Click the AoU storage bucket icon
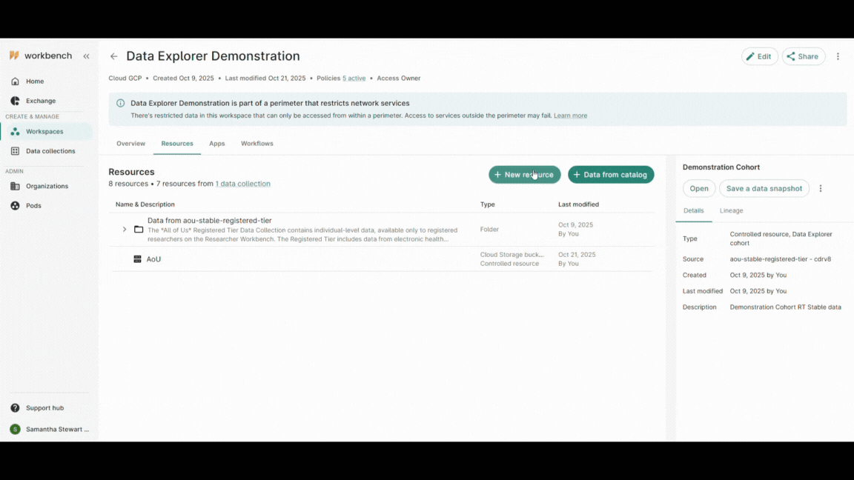 (137, 259)
